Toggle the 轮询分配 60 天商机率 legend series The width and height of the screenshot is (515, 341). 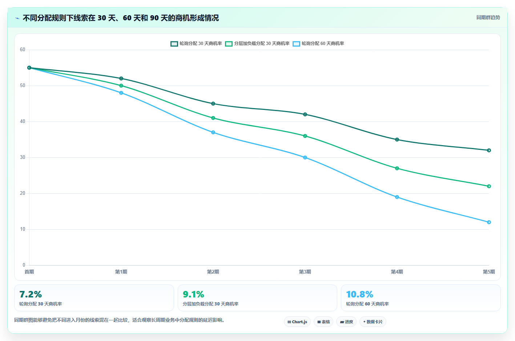point(318,44)
